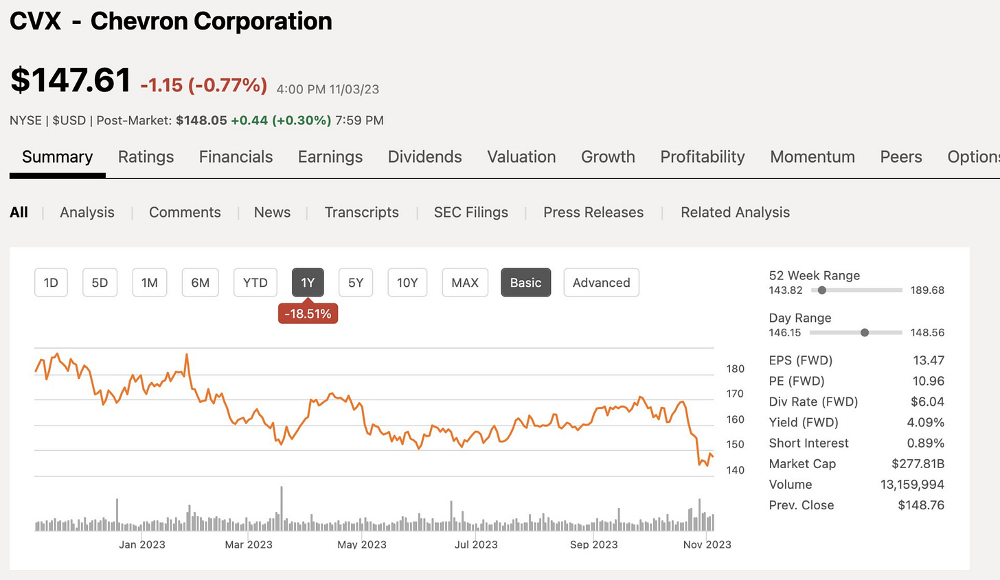Click the post-market price $148.05
Screen dimensions: 1000x580
201,120
